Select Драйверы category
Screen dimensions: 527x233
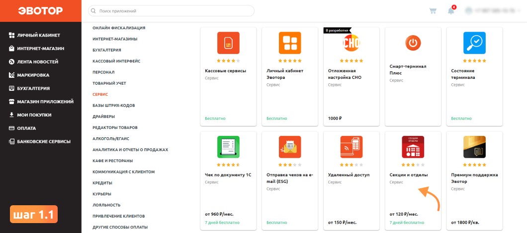click(x=103, y=116)
